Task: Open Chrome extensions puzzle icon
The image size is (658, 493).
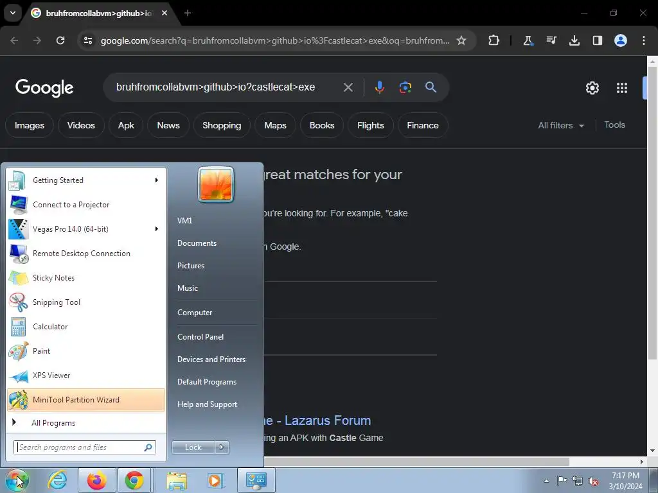Action: point(494,40)
